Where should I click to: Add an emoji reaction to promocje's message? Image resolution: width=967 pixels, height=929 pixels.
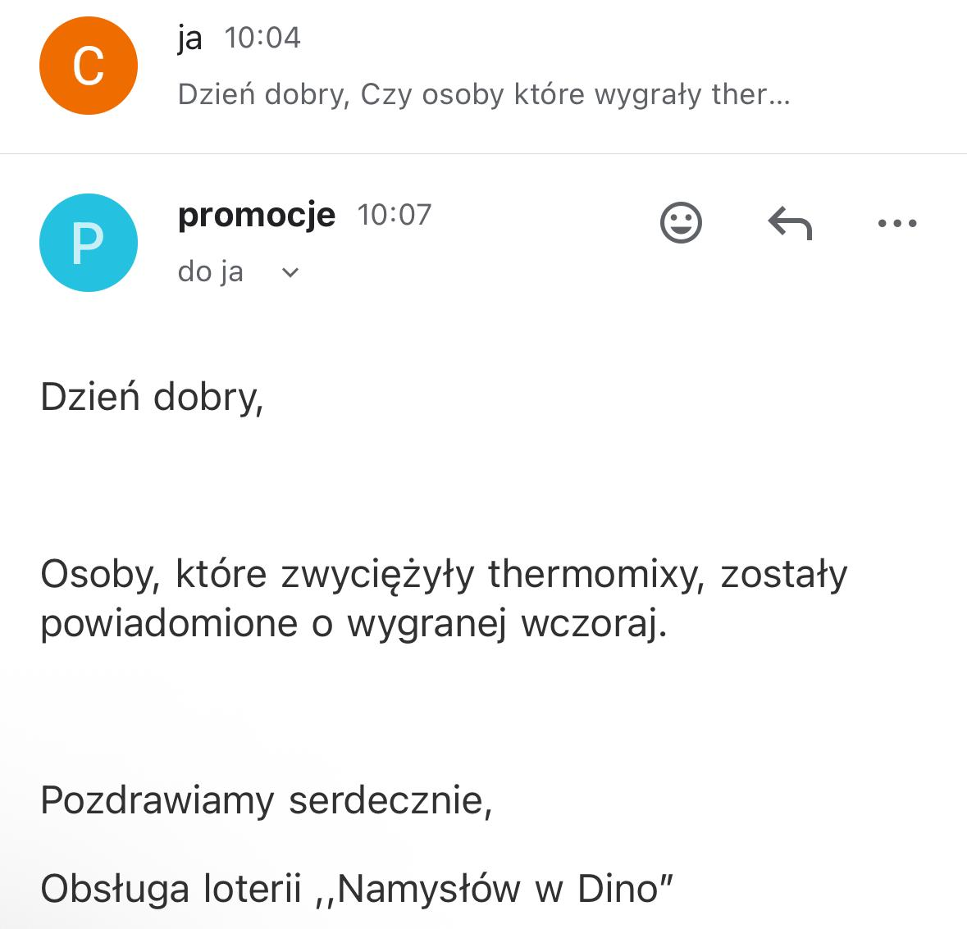click(x=681, y=222)
